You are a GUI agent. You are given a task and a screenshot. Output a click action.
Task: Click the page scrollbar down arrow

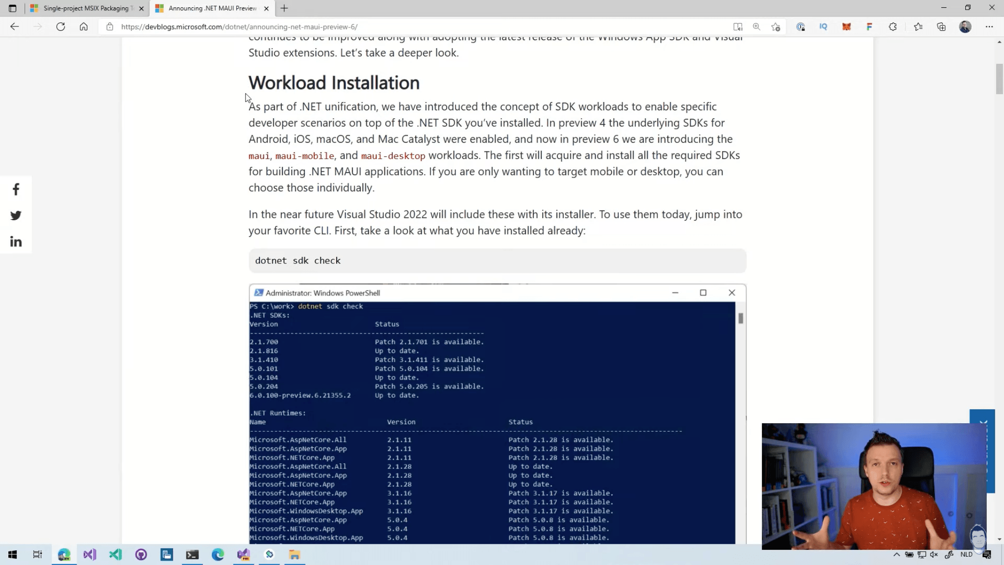pos(999,539)
